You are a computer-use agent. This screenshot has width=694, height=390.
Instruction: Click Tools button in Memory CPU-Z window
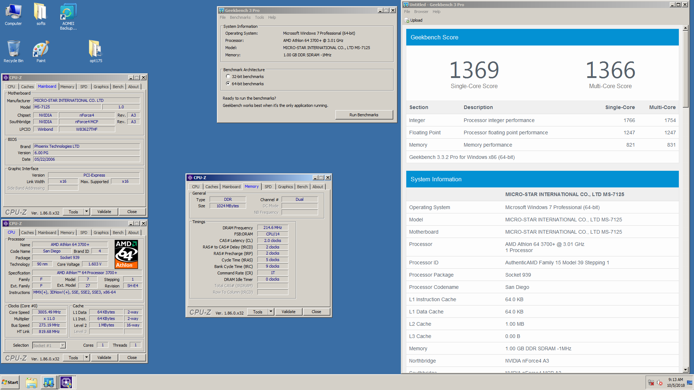tap(258, 312)
